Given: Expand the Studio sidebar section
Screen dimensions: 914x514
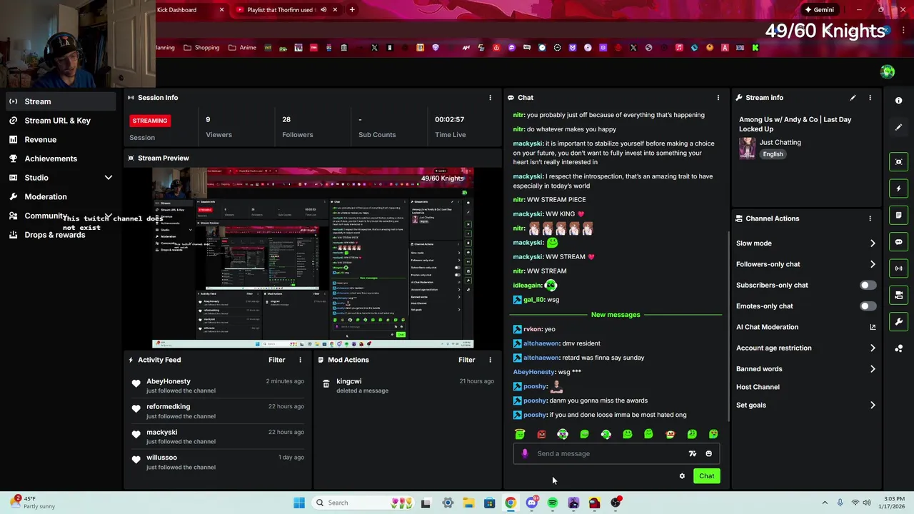Looking at the screenshot, I should pos(109,178).
